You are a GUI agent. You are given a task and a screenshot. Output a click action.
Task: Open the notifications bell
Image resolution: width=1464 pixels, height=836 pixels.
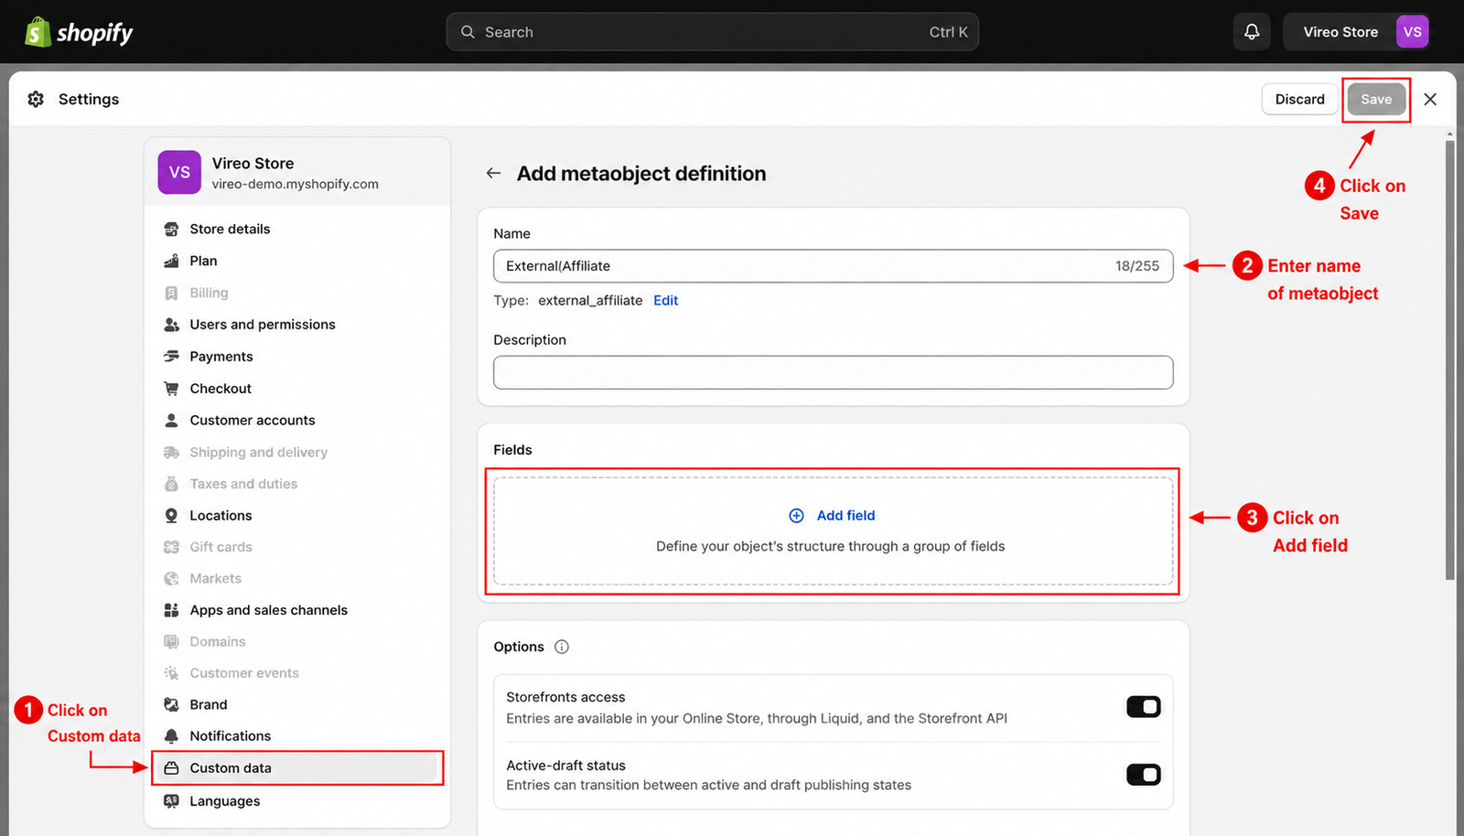click(1252, 32)
